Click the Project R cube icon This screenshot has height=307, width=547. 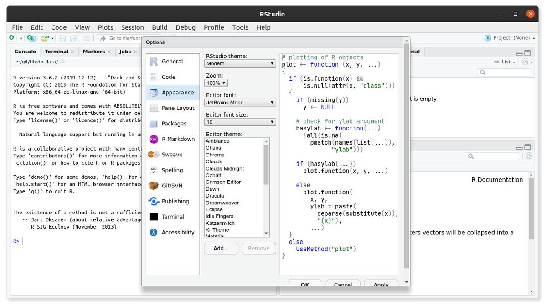point(488,38)
